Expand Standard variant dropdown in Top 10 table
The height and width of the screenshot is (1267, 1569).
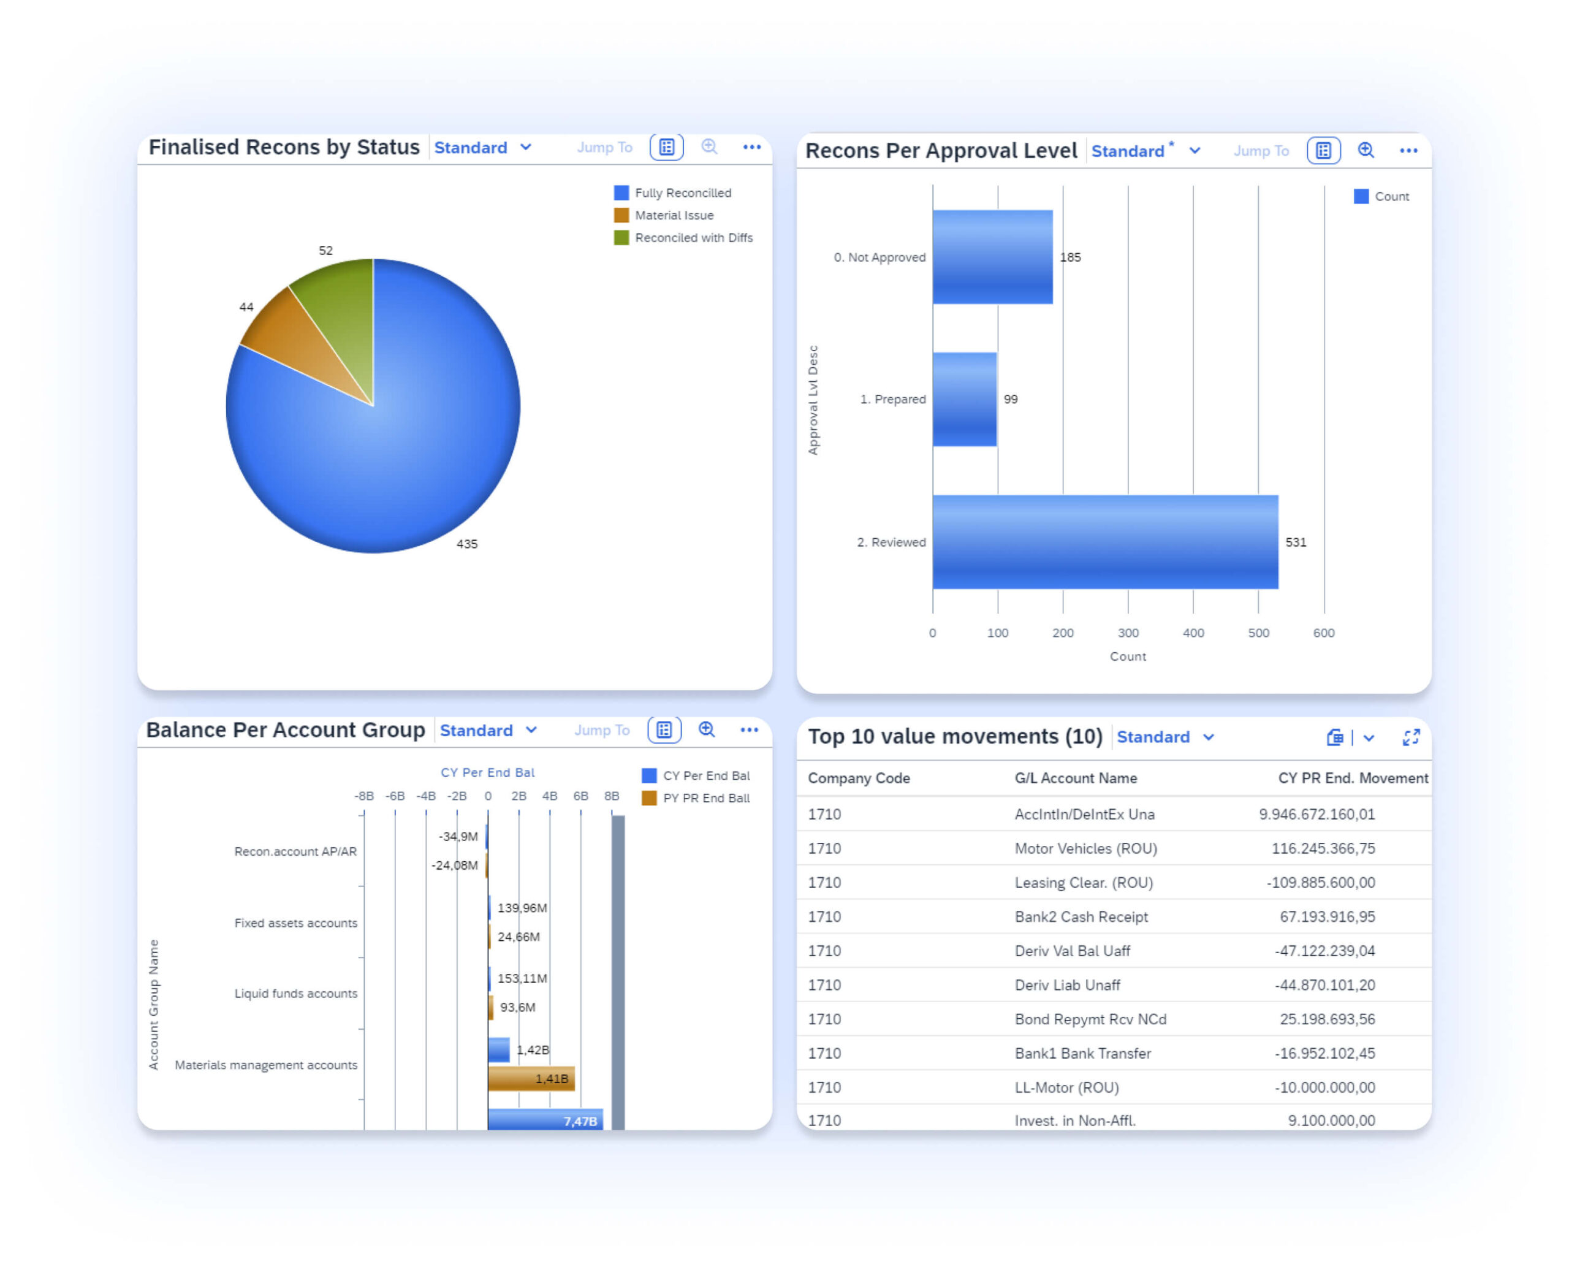point(1209,737)
